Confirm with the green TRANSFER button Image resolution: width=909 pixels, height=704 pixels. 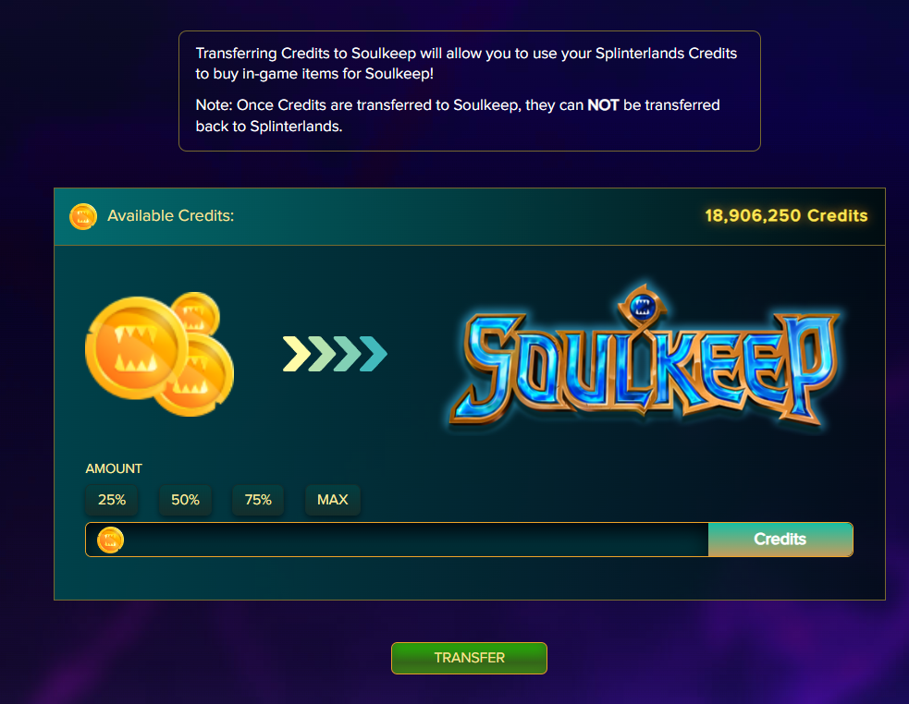[469, 658]
